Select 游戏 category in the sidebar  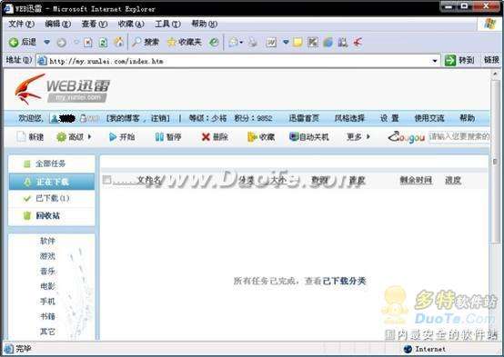(x=47, y=256)
